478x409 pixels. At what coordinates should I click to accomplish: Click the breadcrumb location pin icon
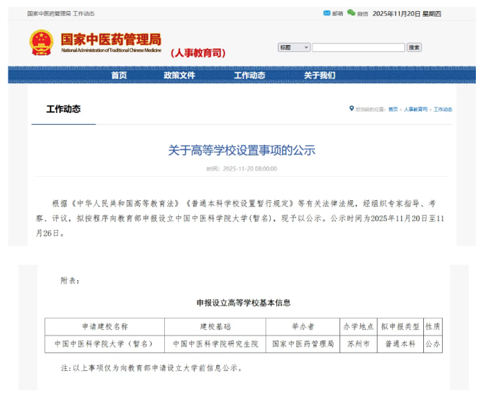pyautogui.click(x=351, y=108)
